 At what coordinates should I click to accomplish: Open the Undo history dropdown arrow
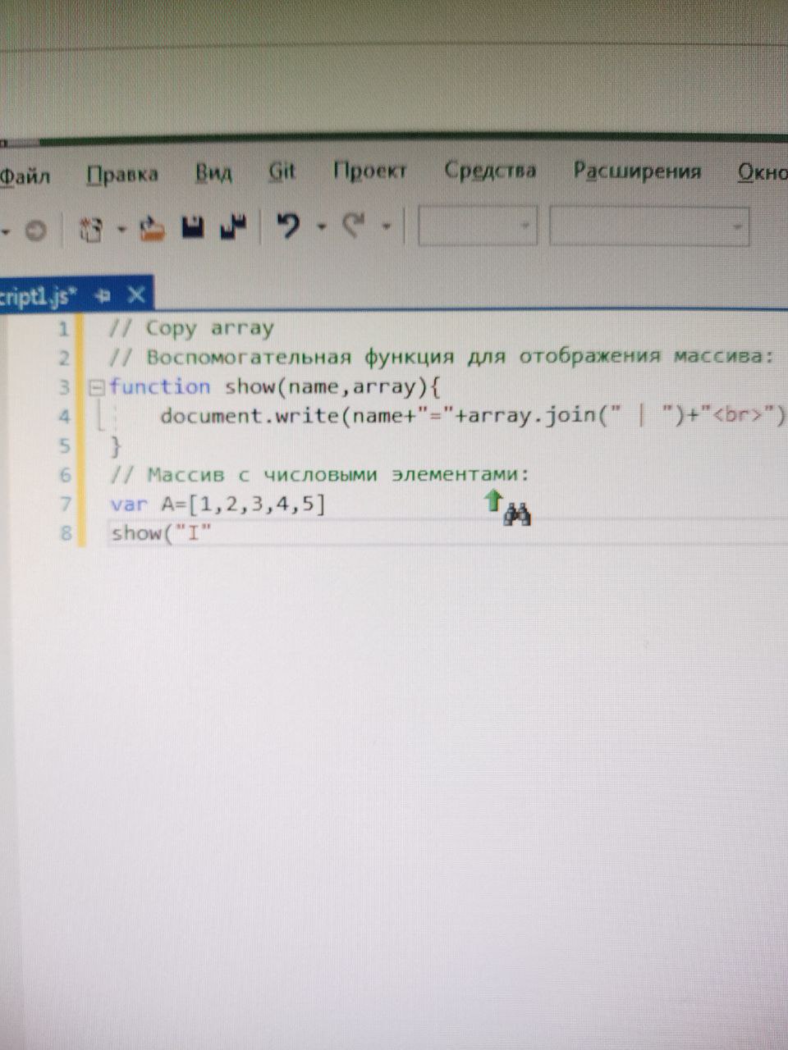pos(322,226)
